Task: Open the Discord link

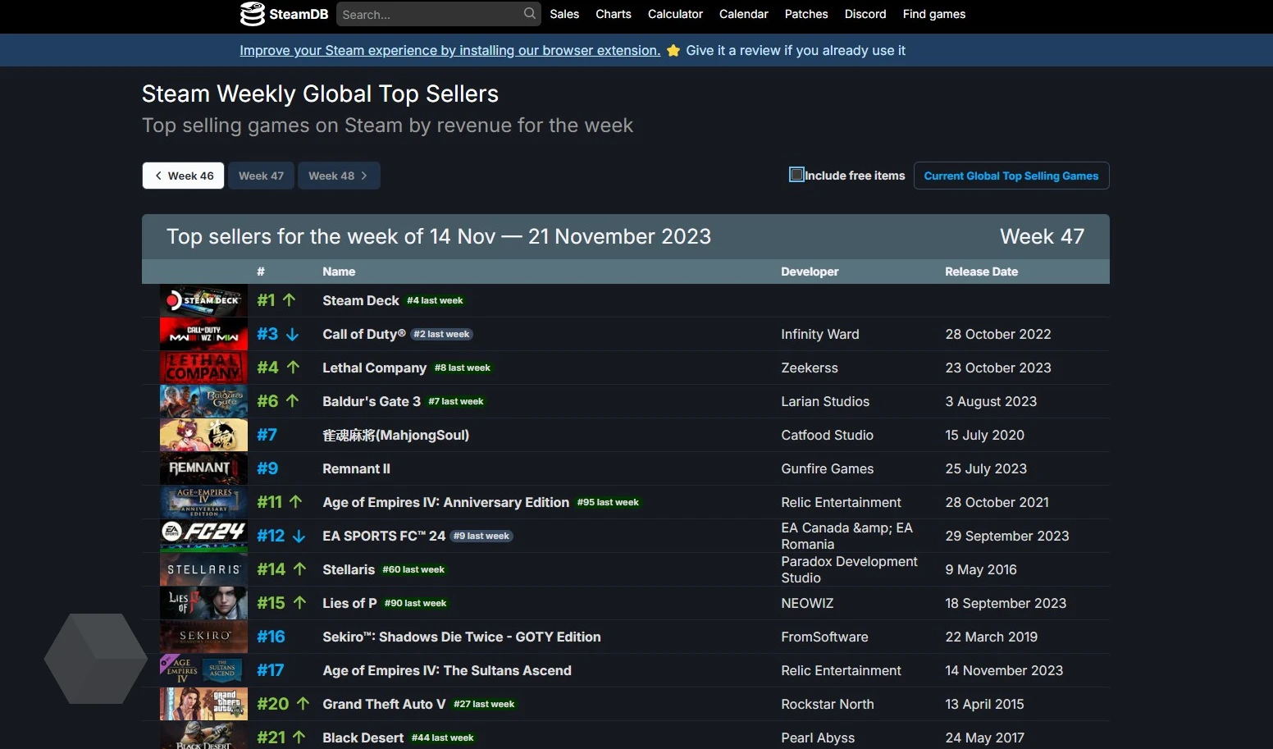Action: click(865, 14)
